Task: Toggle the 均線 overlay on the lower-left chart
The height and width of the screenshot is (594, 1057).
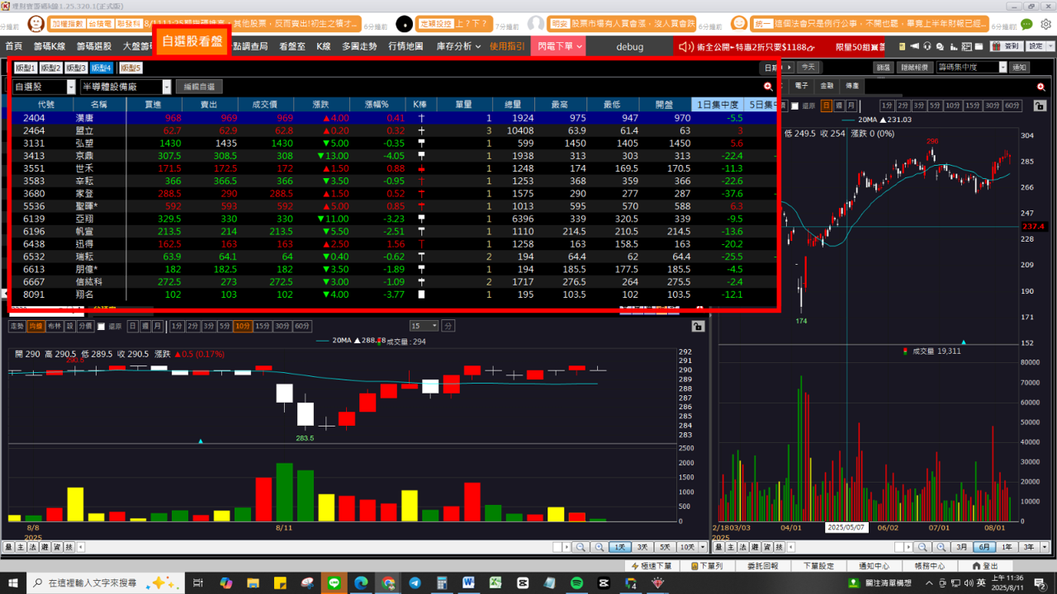Action: [x=36, y=327]
